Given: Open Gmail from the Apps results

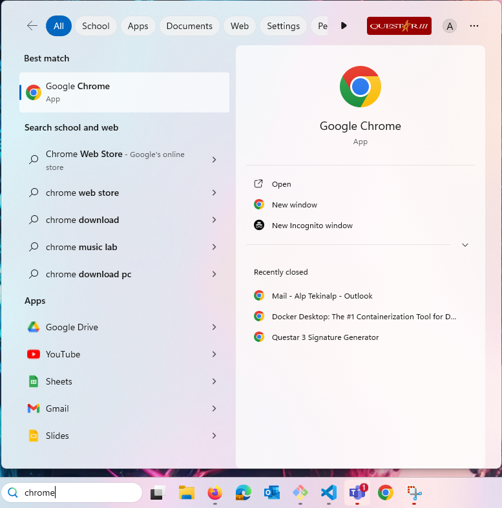Looking at the screenshot, I should (124, 409).
